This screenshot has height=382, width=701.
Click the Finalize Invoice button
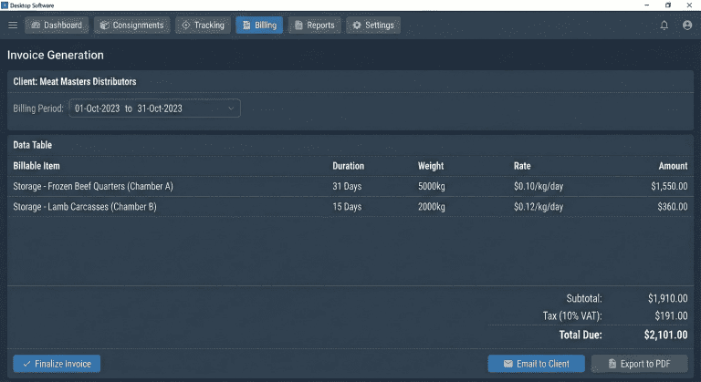(x=57, y=364)
